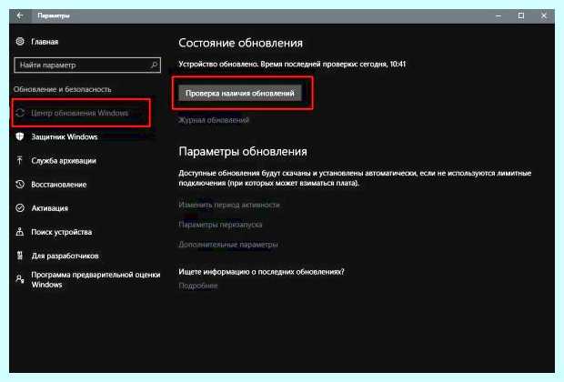Click Служба архивации upload arrow icon

(20, 160)
